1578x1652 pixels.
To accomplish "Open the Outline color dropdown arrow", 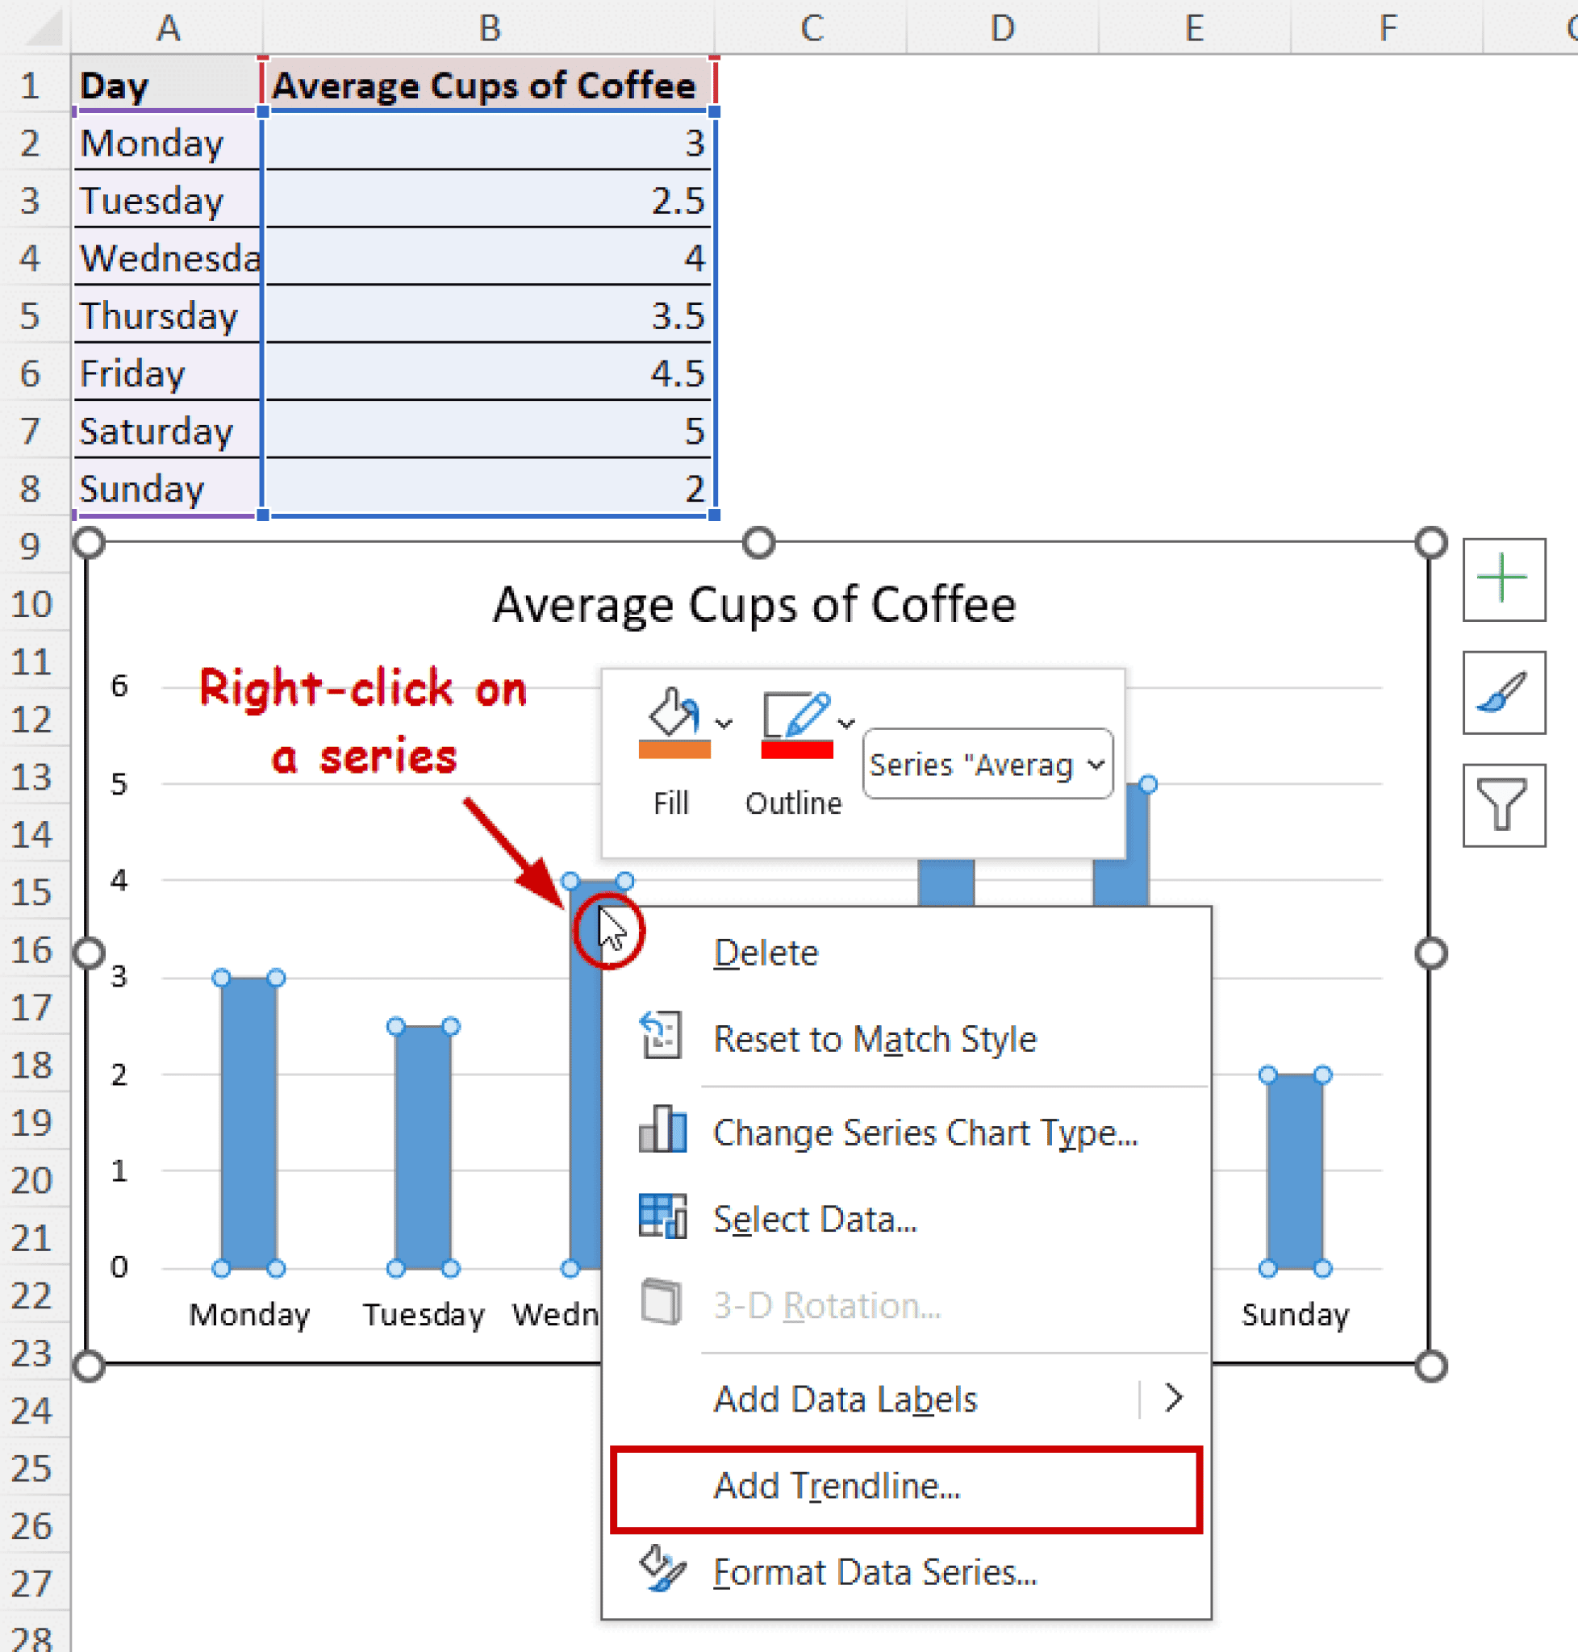I will [846, 724].
